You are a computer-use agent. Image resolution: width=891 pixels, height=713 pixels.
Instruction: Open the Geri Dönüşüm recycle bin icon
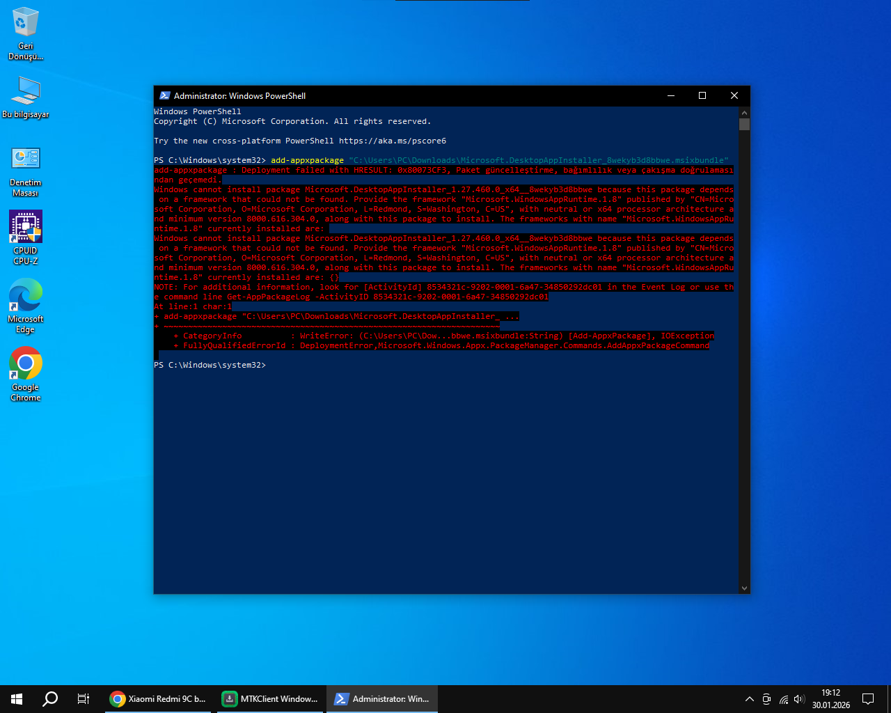[x=26, y=34]
